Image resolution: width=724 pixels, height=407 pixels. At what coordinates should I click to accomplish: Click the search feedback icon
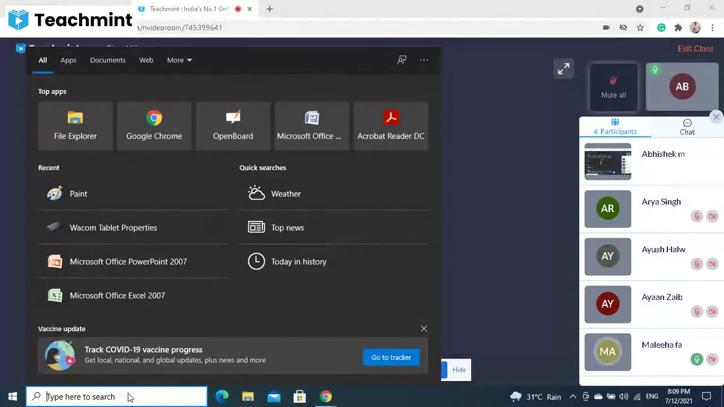tap(402, 60)
